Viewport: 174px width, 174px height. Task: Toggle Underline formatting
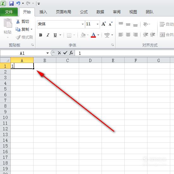click(55, 35)
